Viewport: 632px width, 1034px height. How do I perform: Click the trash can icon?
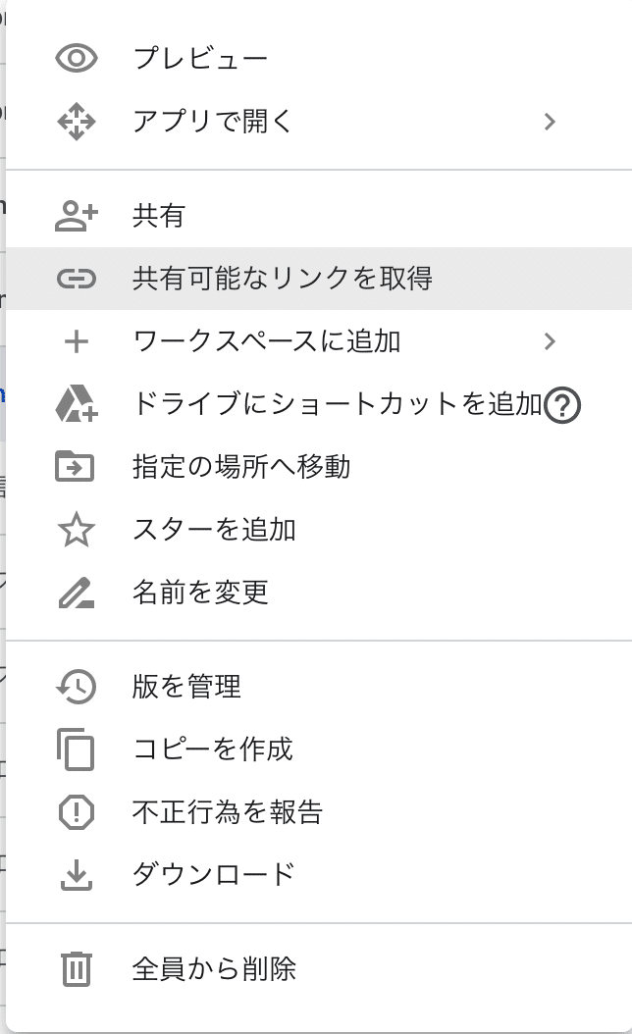(76, 969)
